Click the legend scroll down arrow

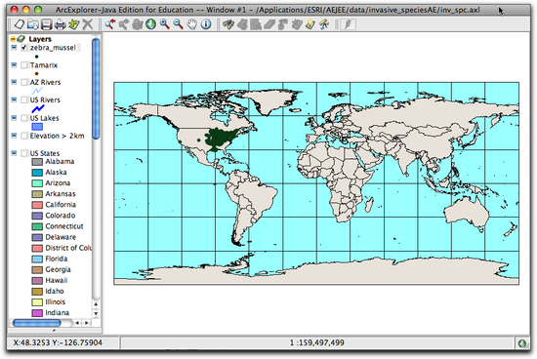tap(96, 313)
